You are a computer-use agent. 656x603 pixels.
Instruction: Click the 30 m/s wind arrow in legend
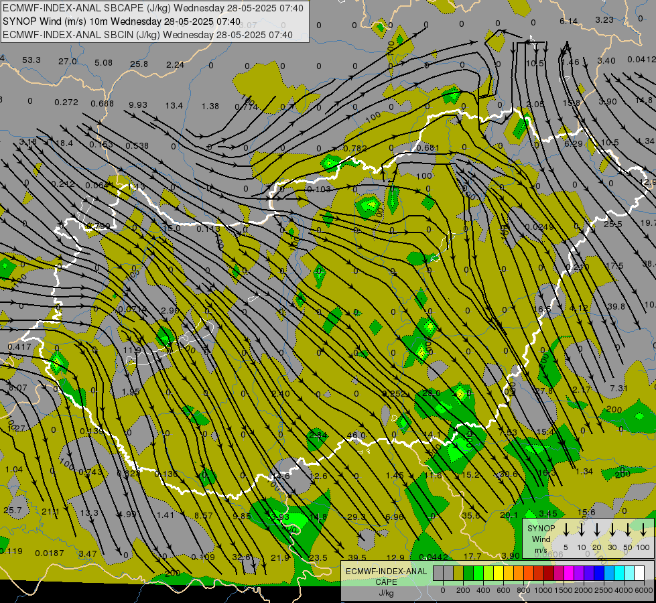612,530
